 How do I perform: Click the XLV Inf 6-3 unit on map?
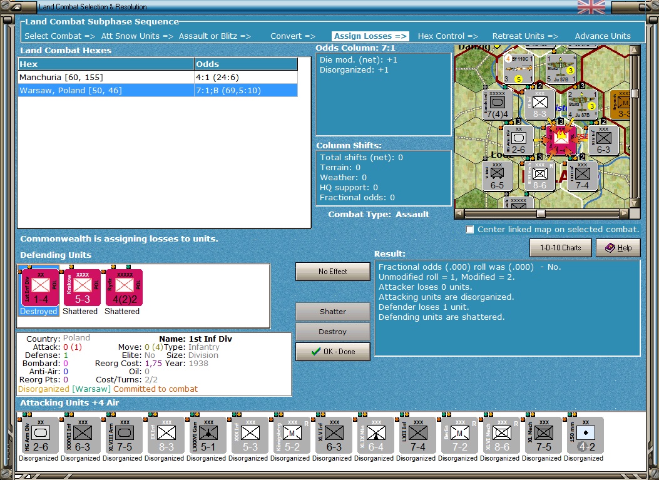tap(603, 140)
